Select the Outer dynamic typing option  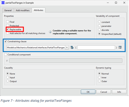pos(99,81)
